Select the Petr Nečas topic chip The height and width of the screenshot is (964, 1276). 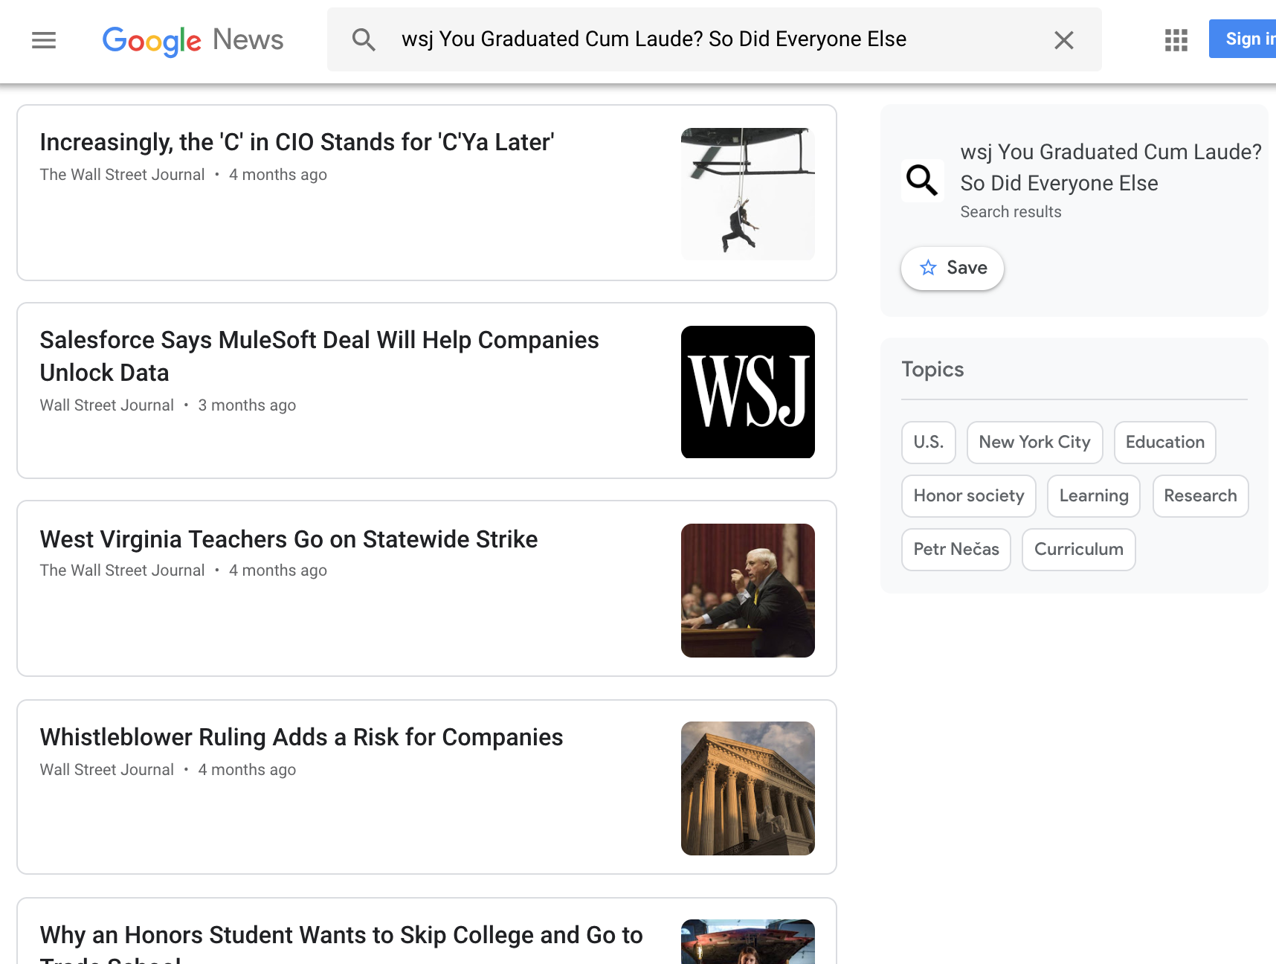956,549
